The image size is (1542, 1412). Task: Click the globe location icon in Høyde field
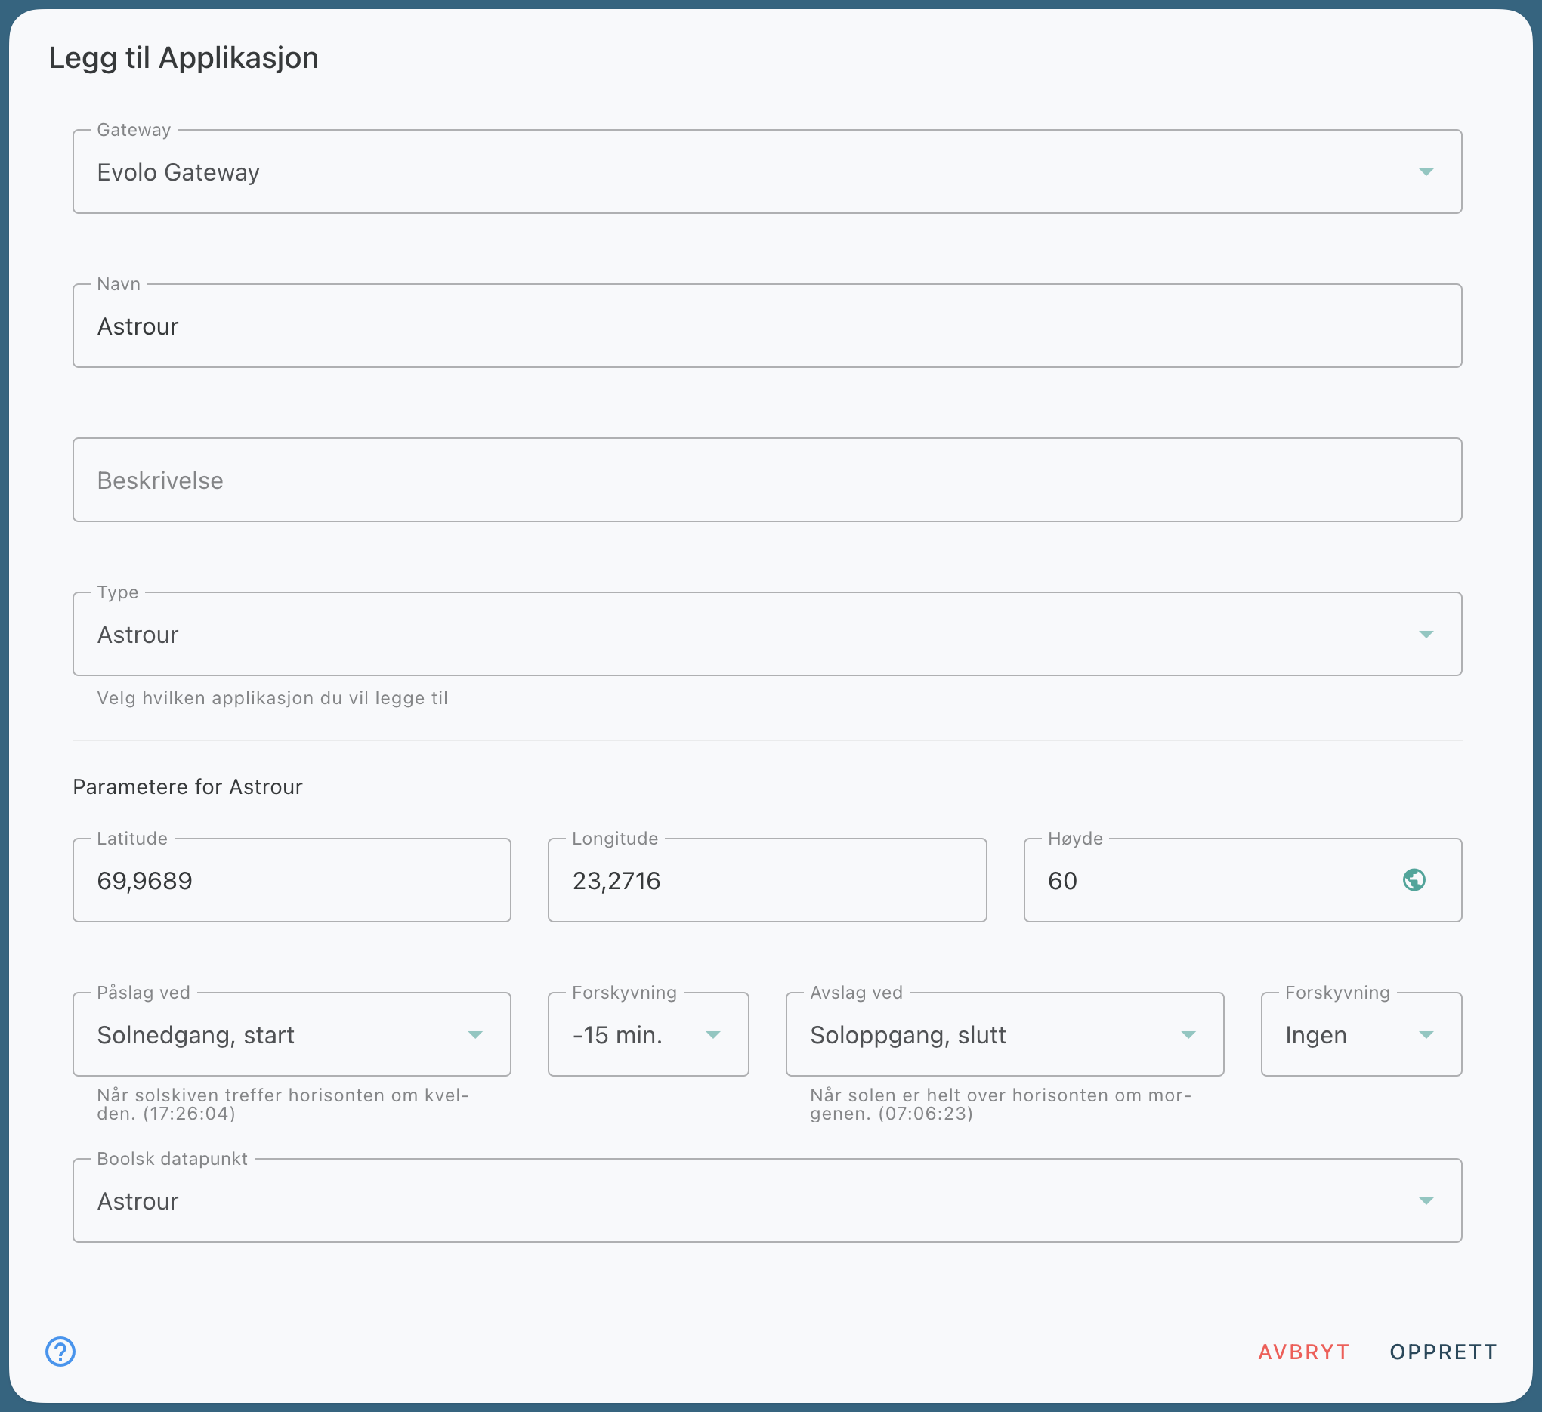point(1414,879)
